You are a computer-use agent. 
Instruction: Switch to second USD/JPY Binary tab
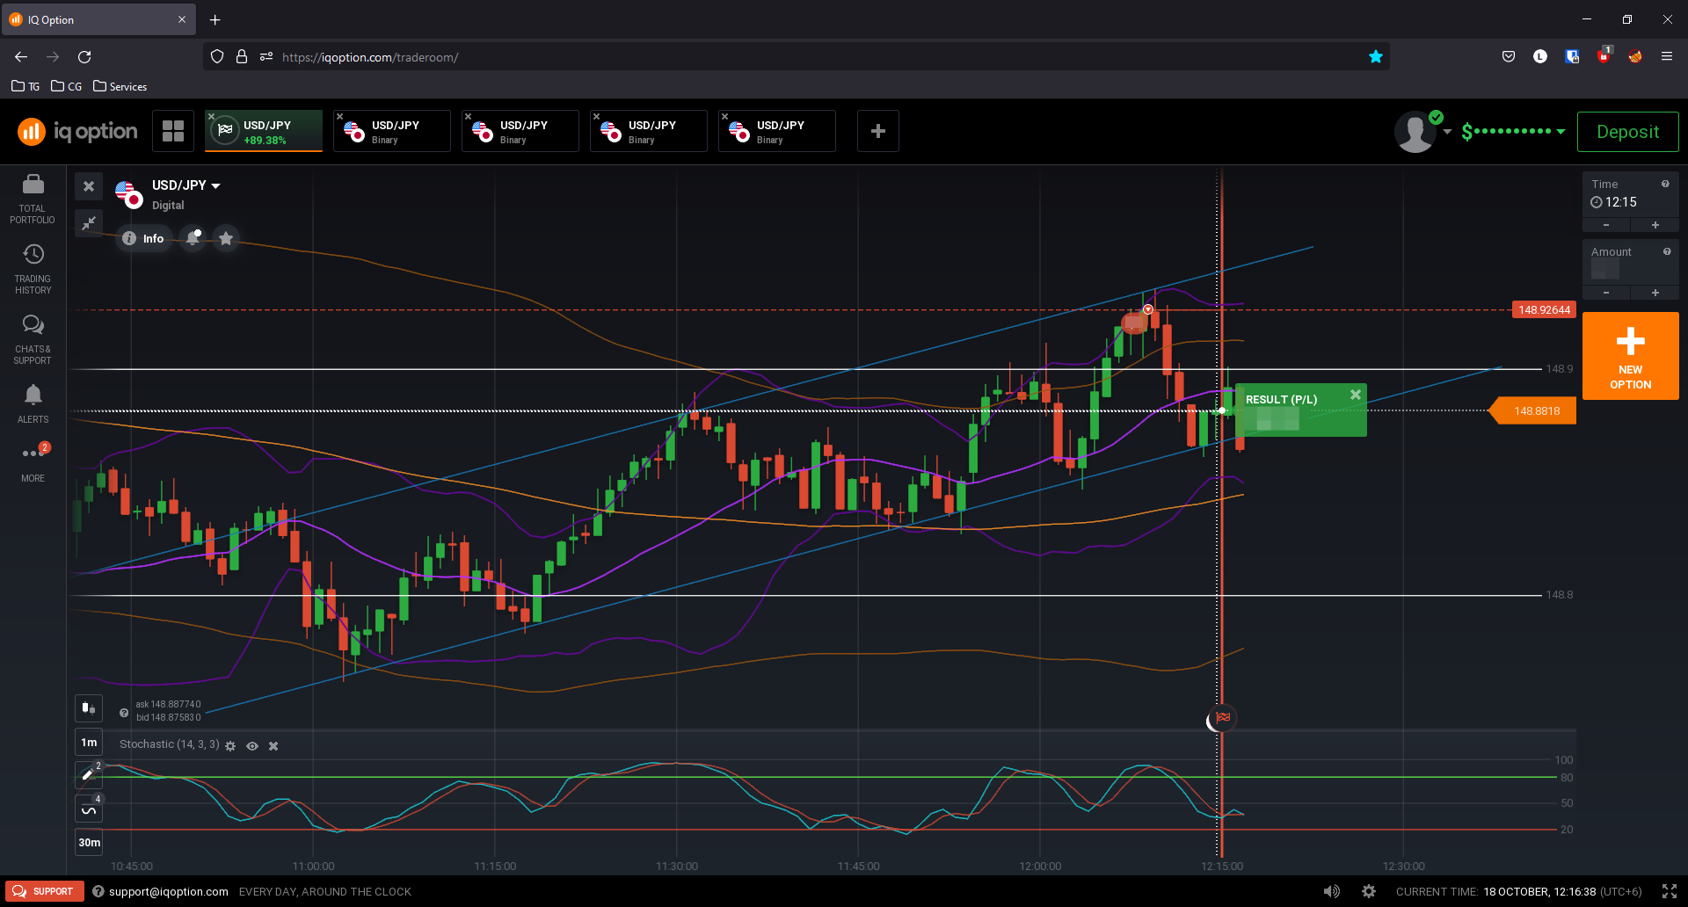pyautogui.click(x=392, y=131)
